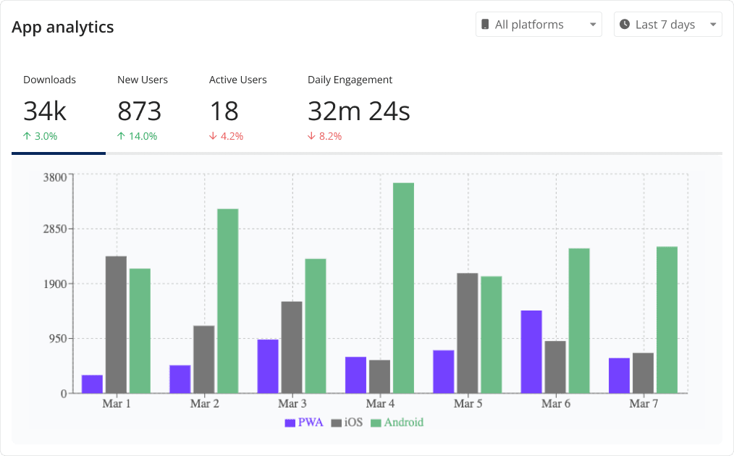Click the 32m 24s engagement value
The height and width of the screenshot is (456, 734).
pos(359,111)
